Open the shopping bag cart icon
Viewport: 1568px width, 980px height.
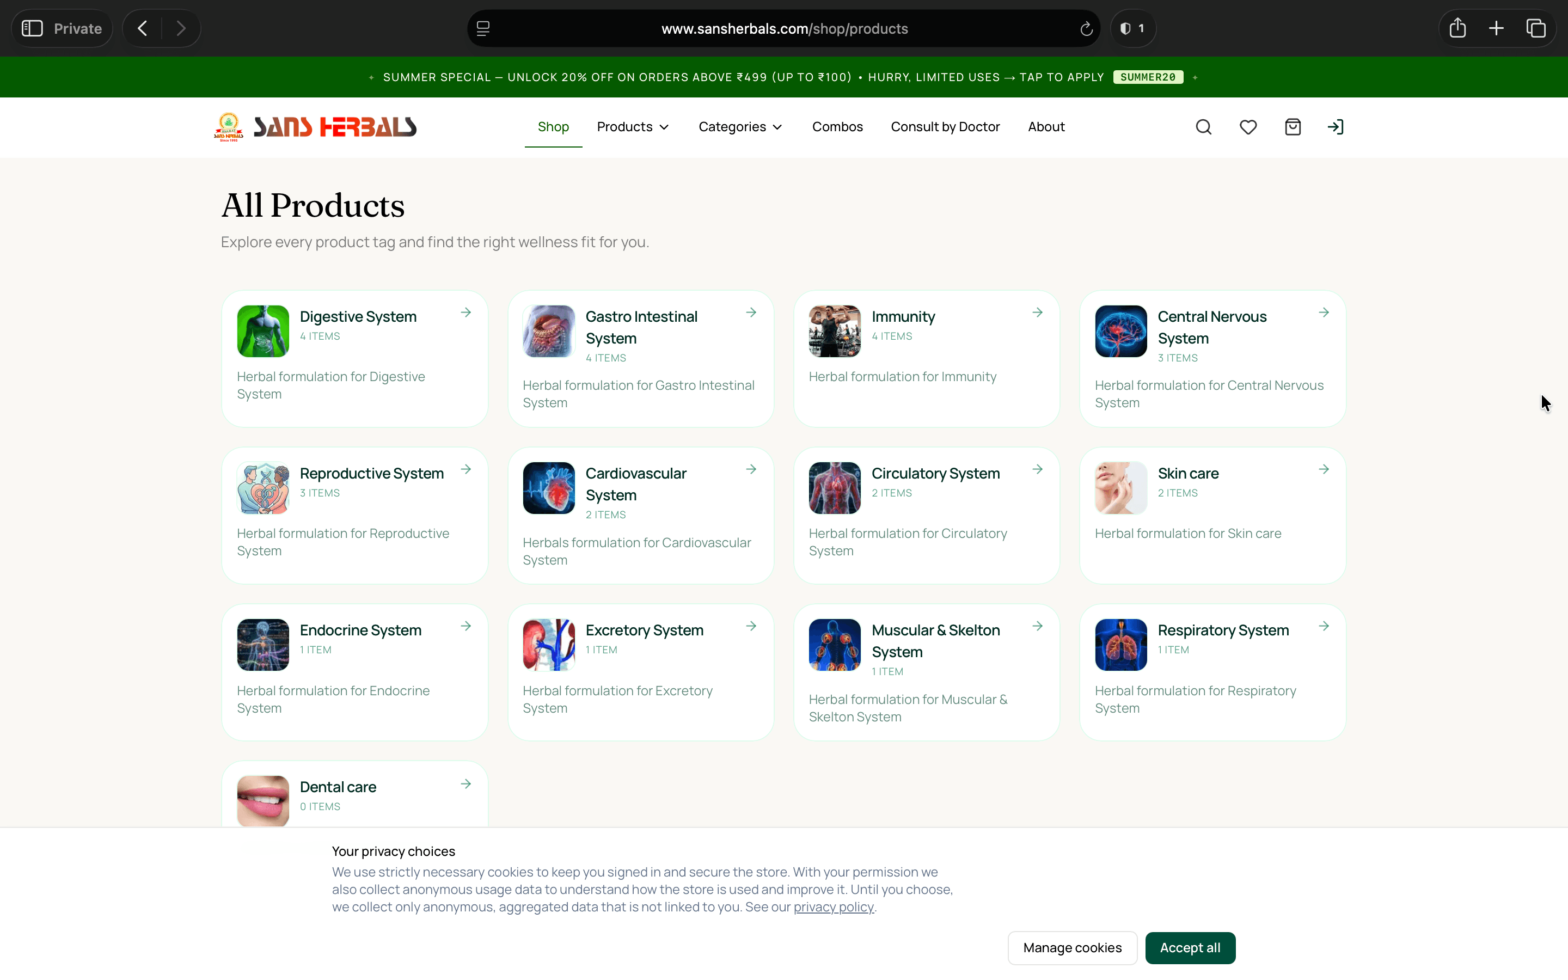point(1293,127)
